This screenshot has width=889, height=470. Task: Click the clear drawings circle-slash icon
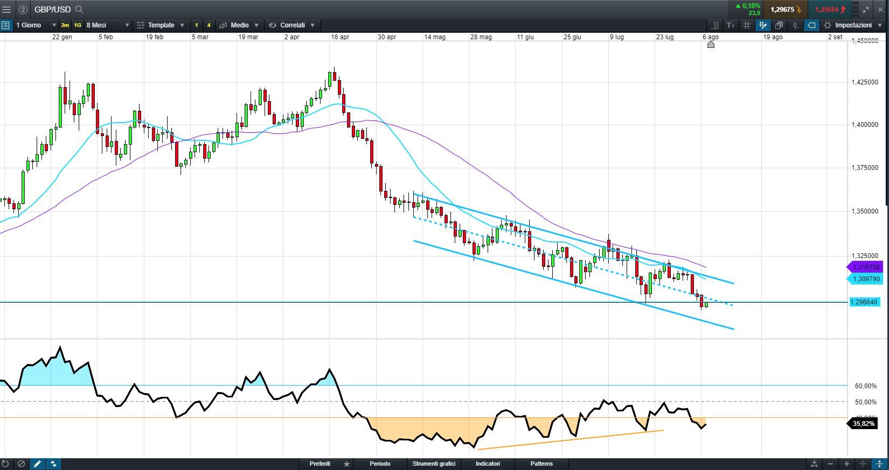(21, 464)
